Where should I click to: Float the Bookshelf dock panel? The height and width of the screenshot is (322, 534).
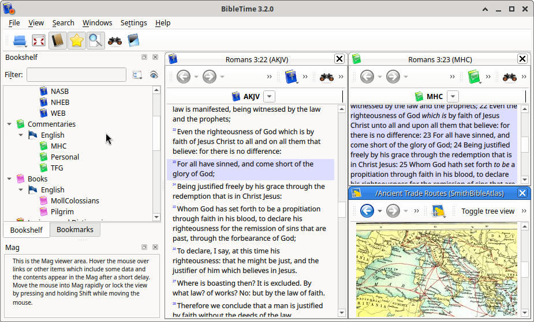tap(144, 57)
